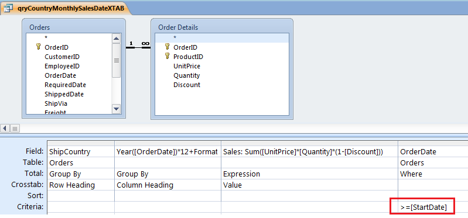Select the qryCountryMonthlySalesDateXTAB query tab
Screen dimensions: 468x218
tap(66, 8)
